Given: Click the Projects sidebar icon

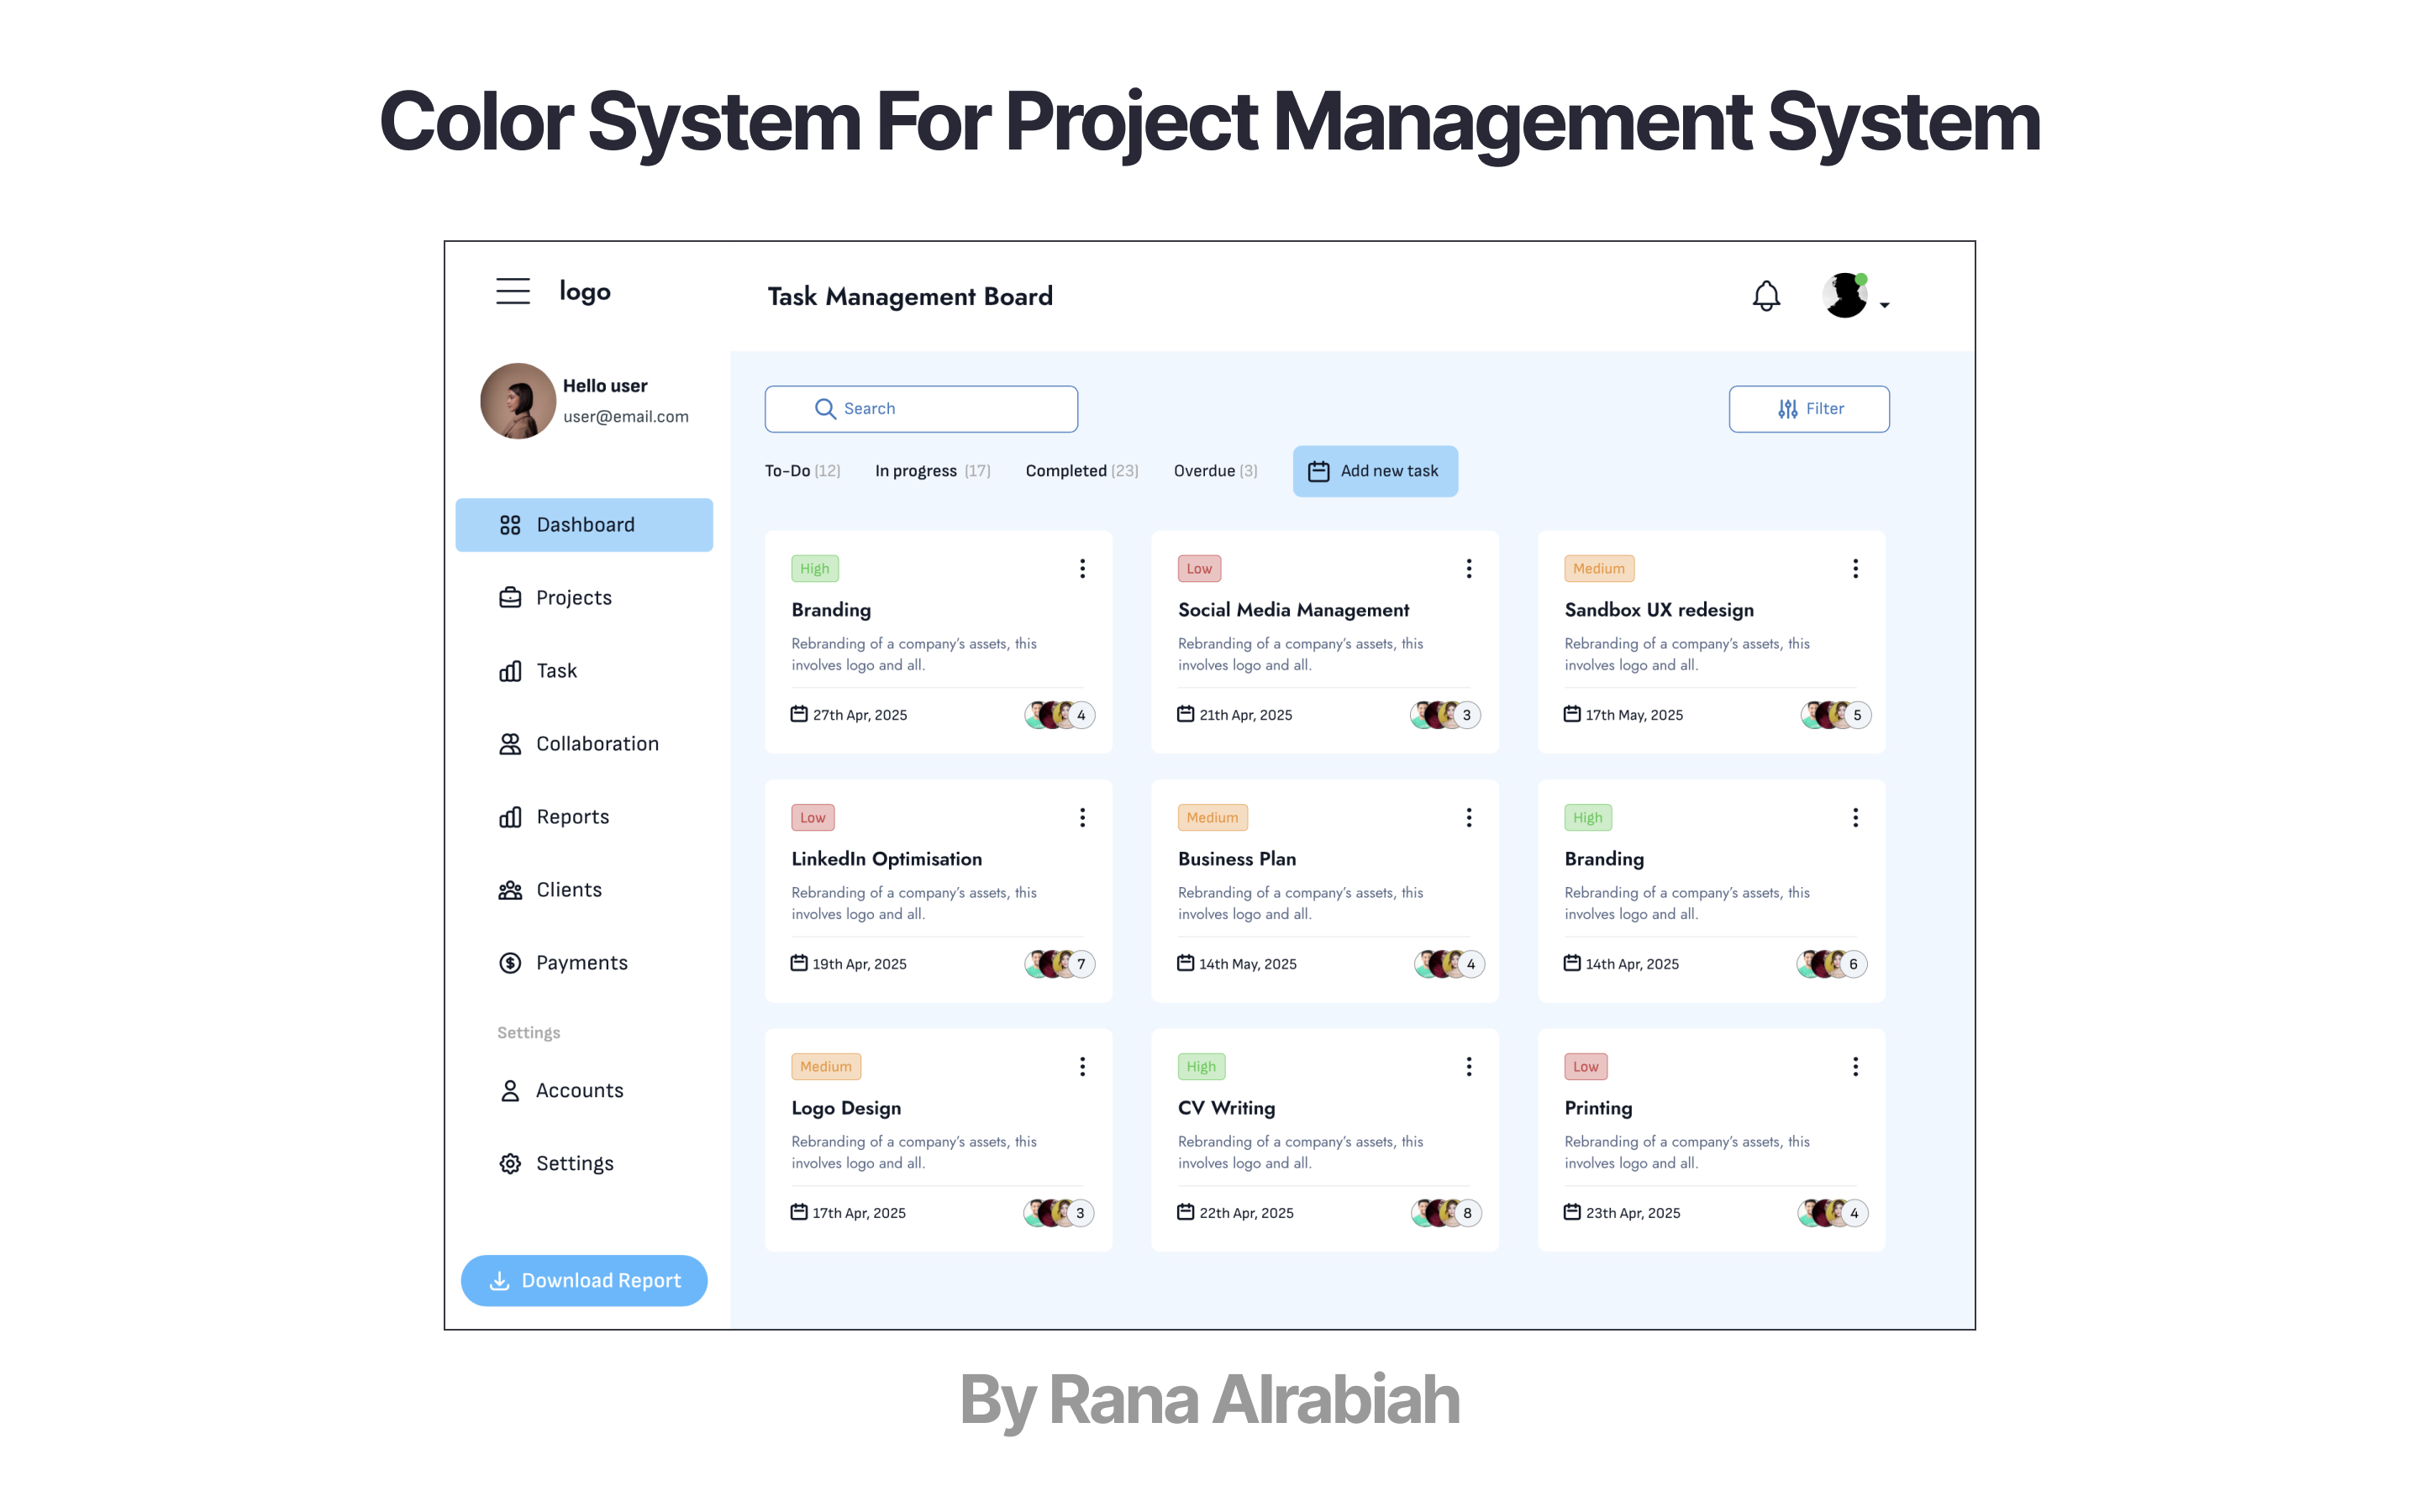Looking at the screenshot, I should [x=509, y=597].
